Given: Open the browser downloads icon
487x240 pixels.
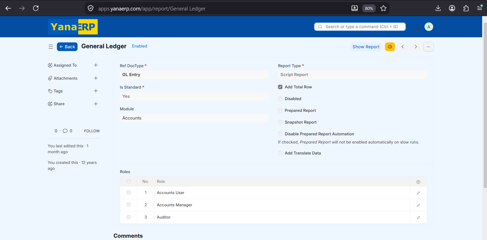Looking at the screenshot, I should coord(438,8).
